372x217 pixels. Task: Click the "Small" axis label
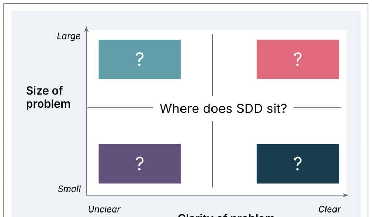tap(69, 189)
